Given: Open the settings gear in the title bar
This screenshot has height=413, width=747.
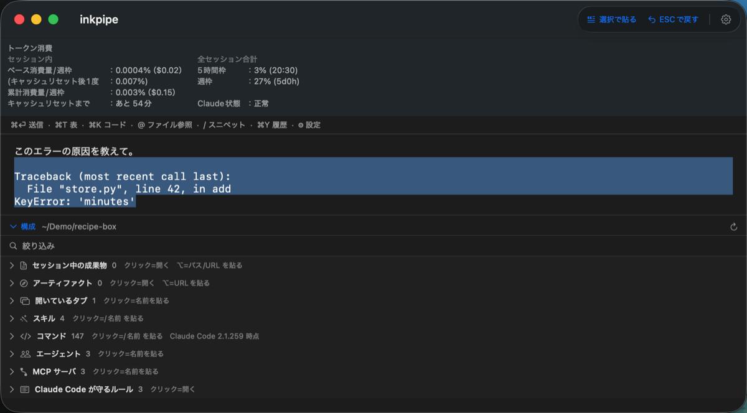Looking at the screenshot, I should 726,19.
